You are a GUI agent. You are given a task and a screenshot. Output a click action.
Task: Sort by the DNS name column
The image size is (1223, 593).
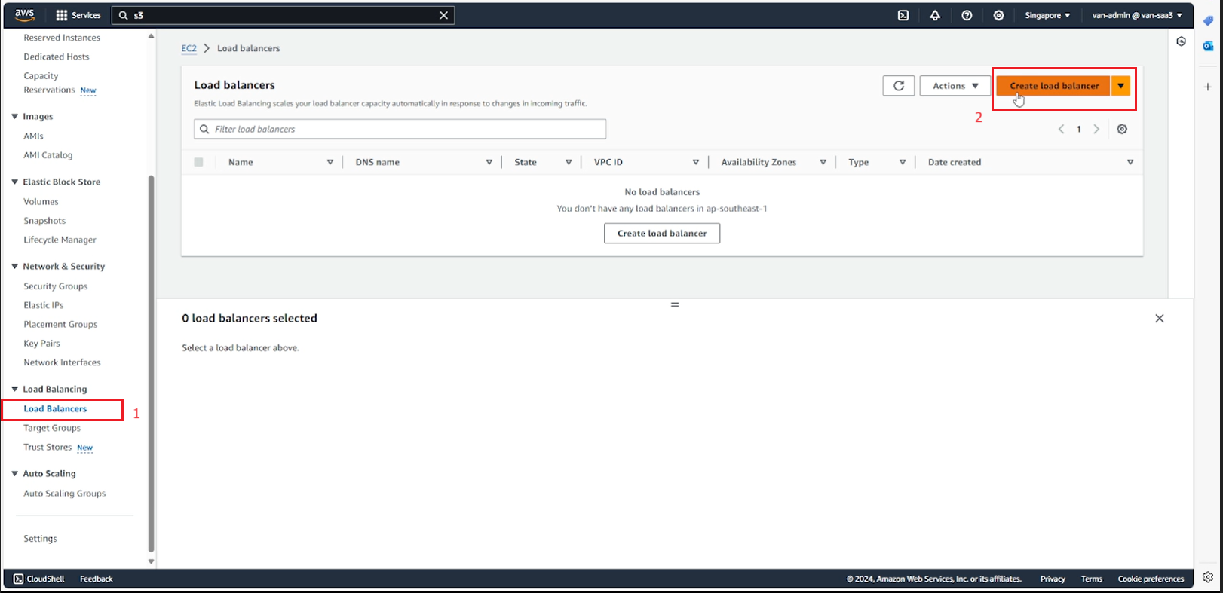coord(489,162)
